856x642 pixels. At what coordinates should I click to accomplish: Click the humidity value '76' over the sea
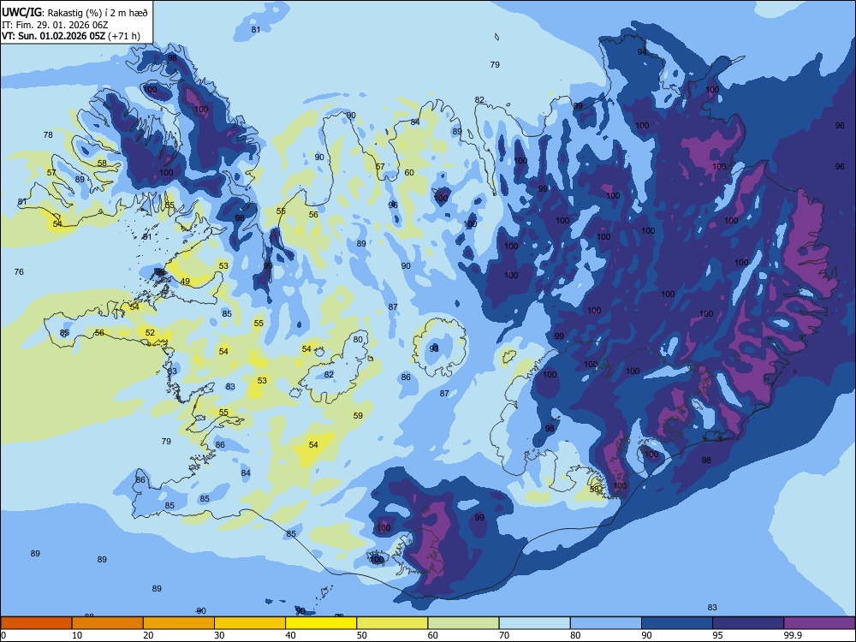[x=19, y=272]
